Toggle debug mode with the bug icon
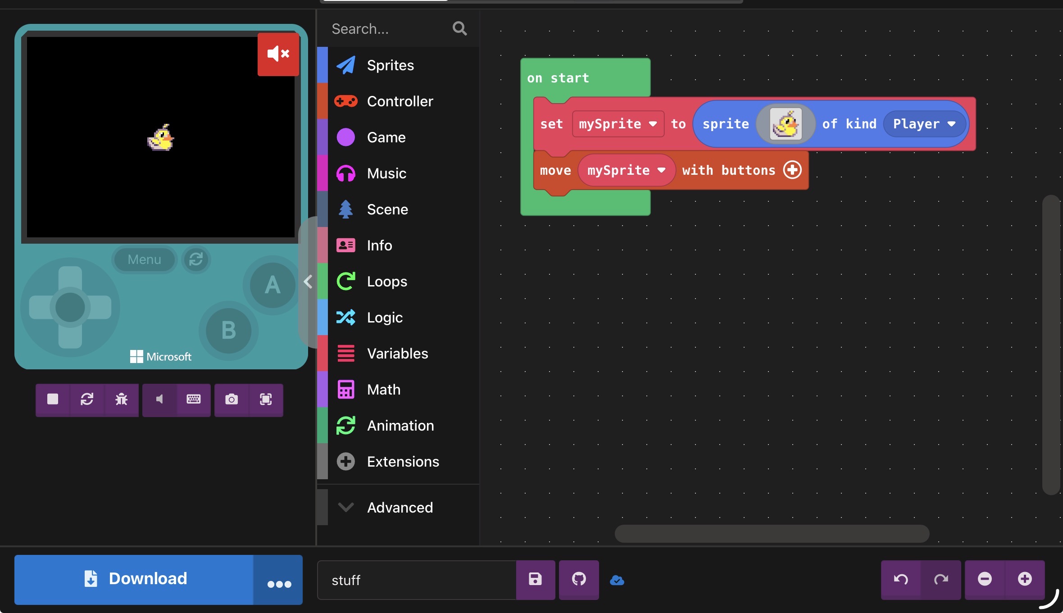This screenshot has width=1063, height=613. (121, 399)
